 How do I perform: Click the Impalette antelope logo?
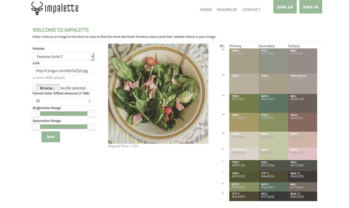(x=37, y=8)
